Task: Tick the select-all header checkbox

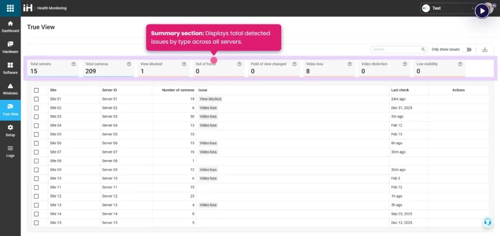Action: click(x=36, y=90)
